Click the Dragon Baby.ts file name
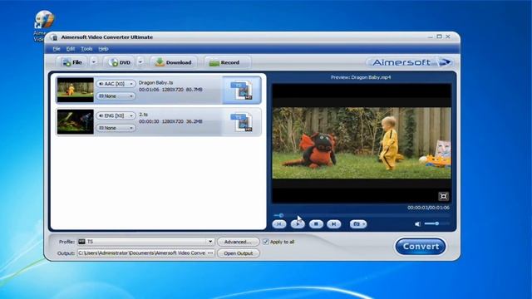This screenshot has width=532, height=299. coord(155,82)
